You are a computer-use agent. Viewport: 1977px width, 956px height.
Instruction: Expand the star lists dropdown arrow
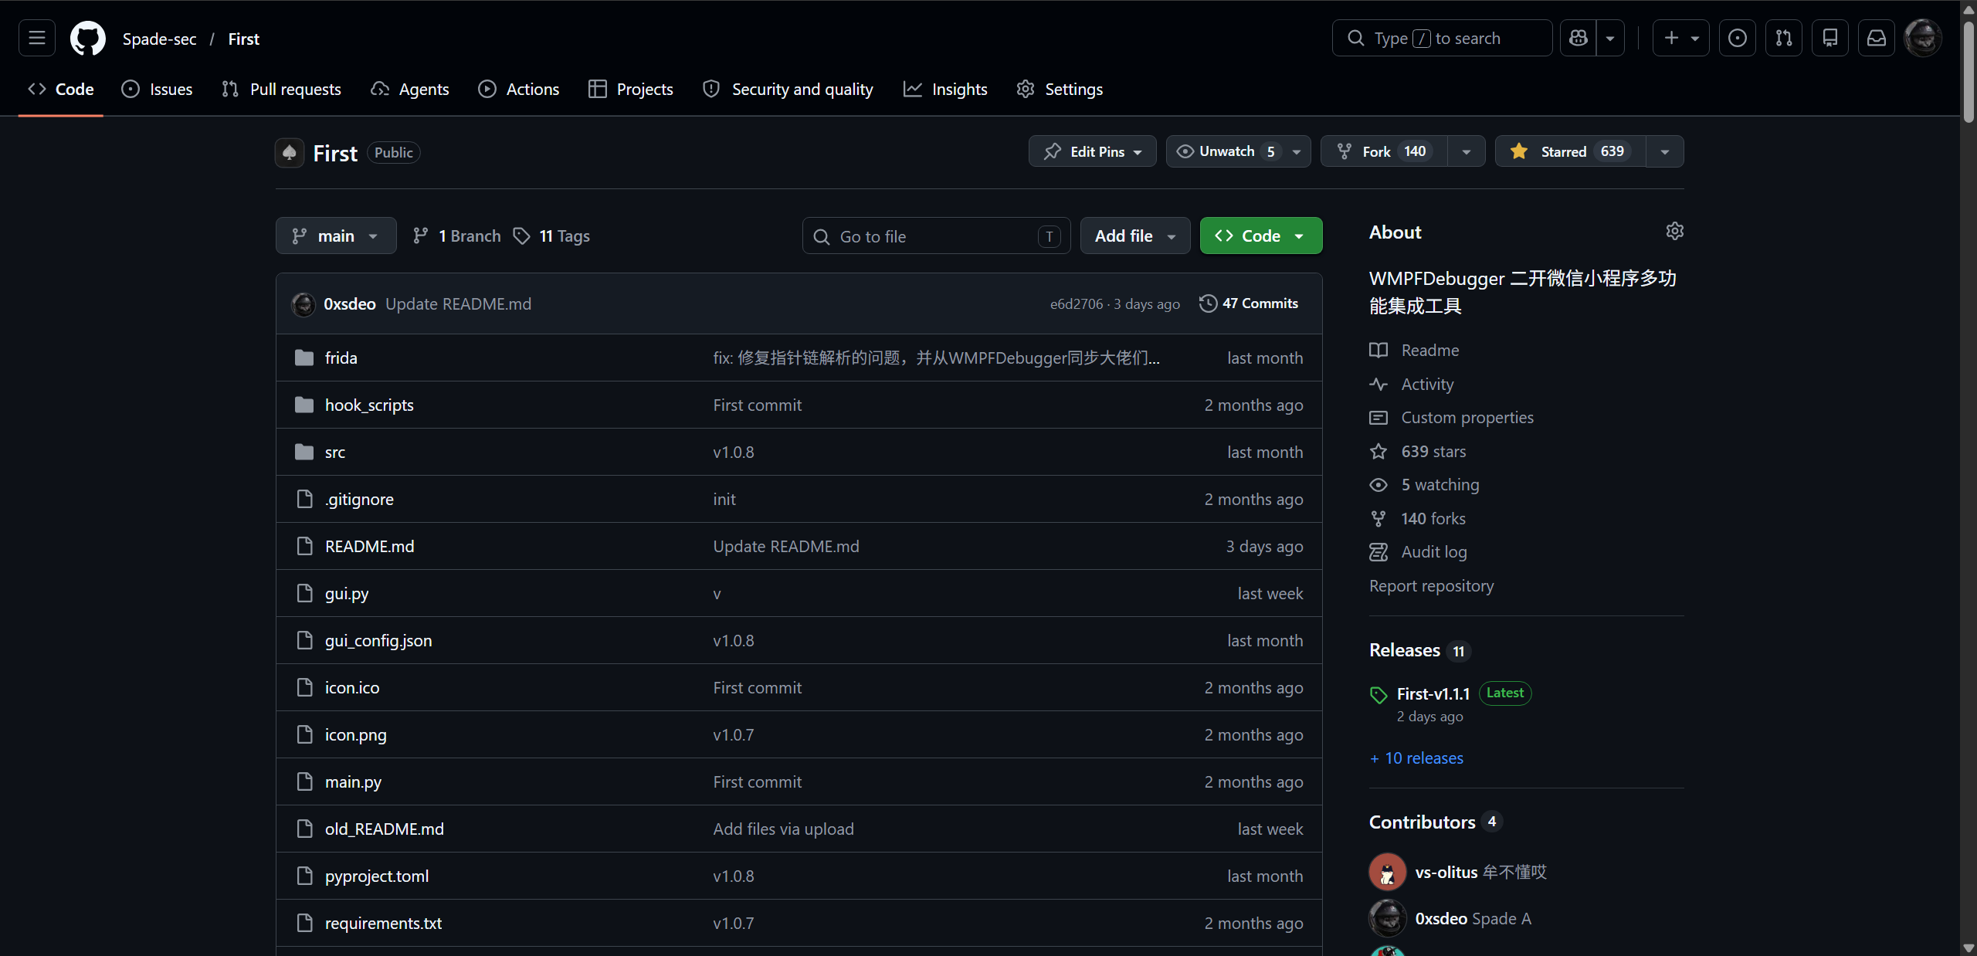(x=1665, y=151)
